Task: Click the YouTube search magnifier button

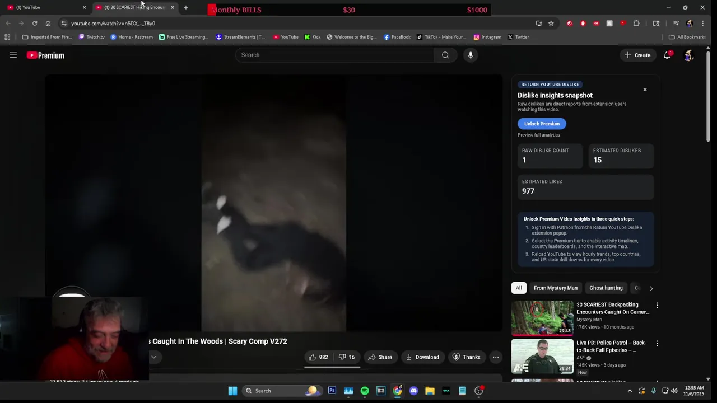Action: [445, 55]
